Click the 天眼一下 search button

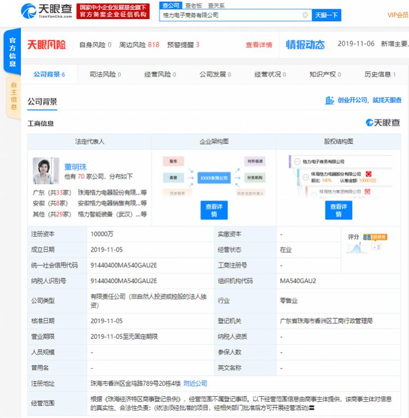coord(327,15)
